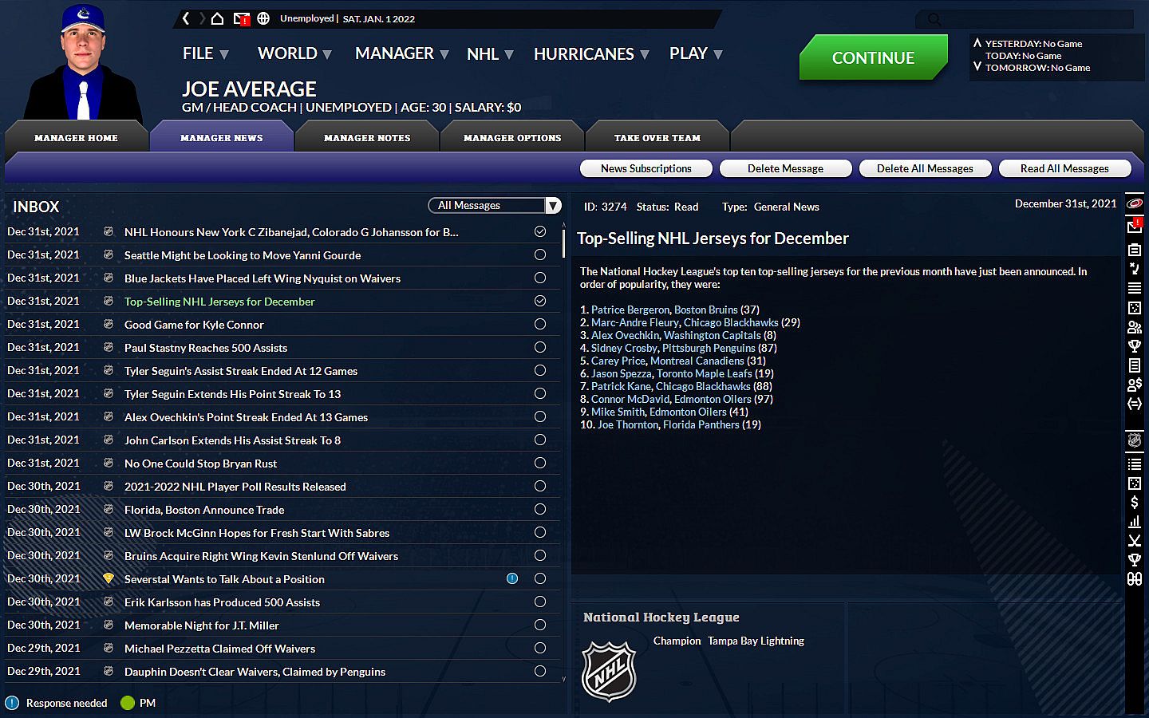Viewport: 1149px width, 718px height.
Task: Expand the PLAY menu
Action: (x=696, y=53)
